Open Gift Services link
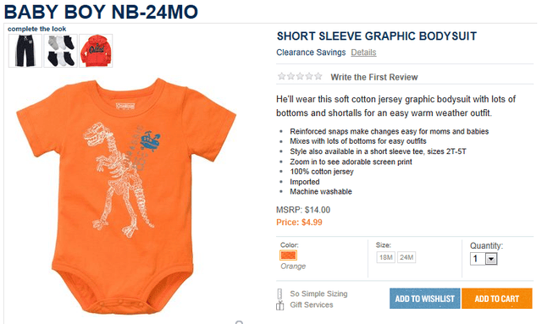542x324 pixels. [312, 305]
